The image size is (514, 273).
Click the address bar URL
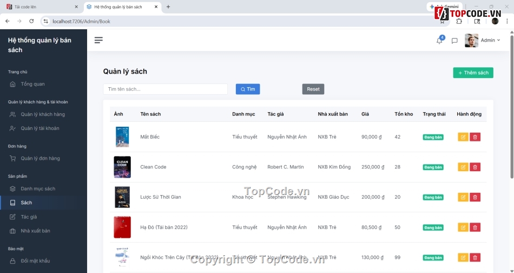pyautogui.click(x=81, y=21)
